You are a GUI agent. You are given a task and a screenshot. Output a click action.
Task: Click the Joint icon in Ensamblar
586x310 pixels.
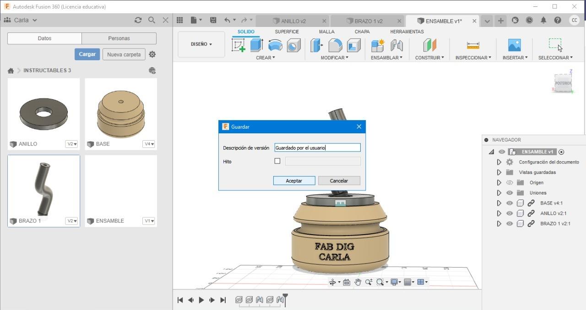(x=396, y=45)
